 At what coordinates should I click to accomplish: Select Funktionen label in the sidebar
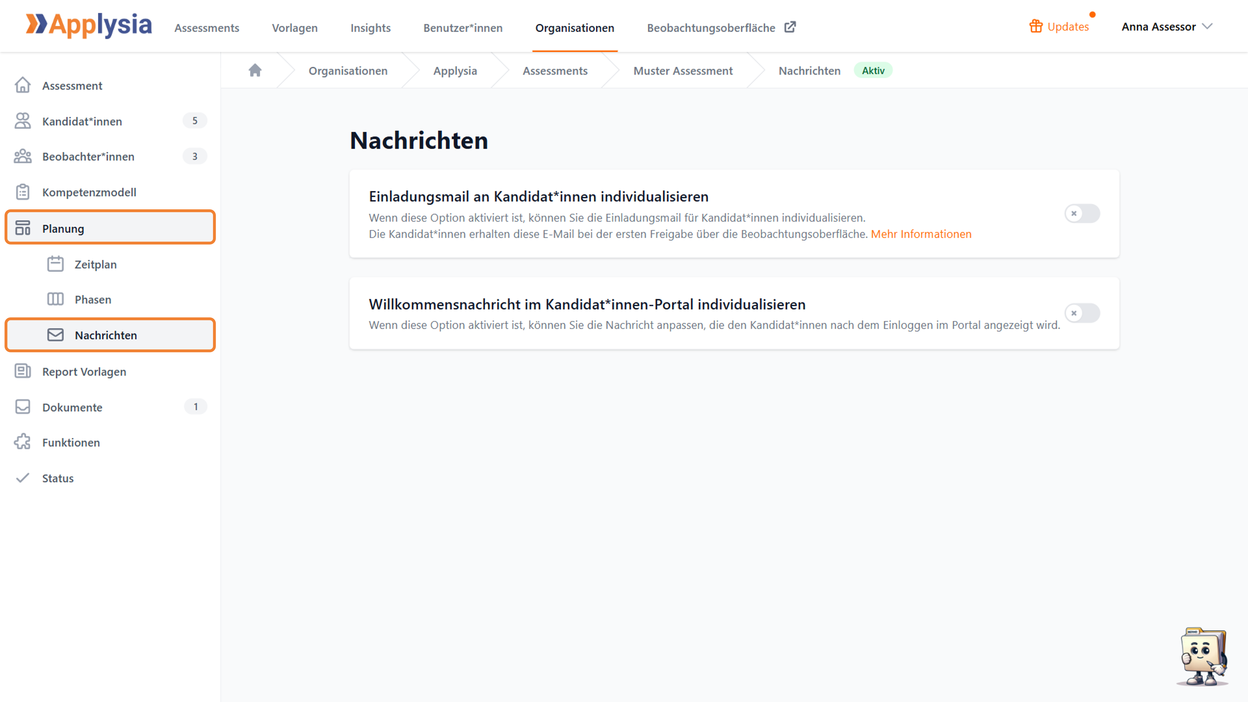coord(71,442)
